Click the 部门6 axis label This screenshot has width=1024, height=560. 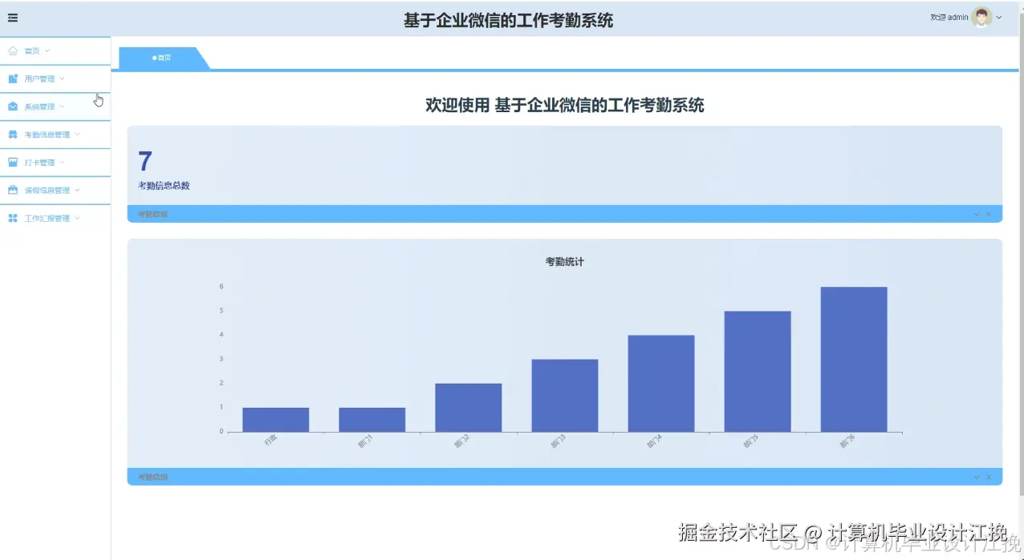847,441
